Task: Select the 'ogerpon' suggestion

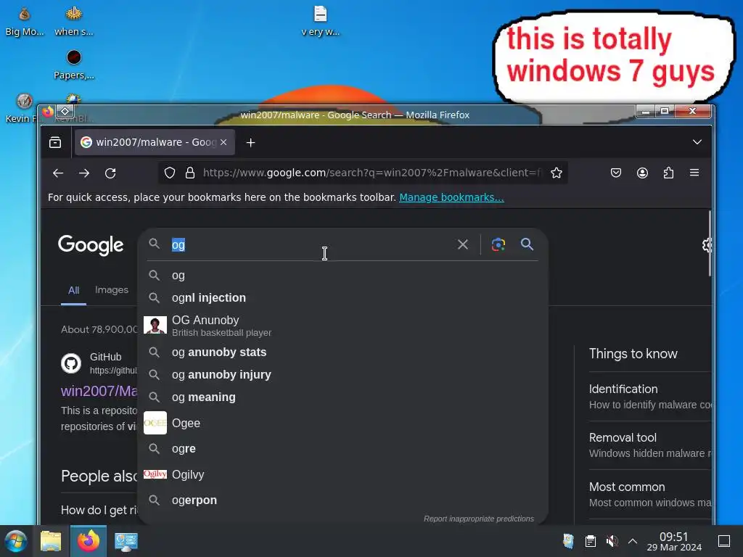Action: point(342,500)
